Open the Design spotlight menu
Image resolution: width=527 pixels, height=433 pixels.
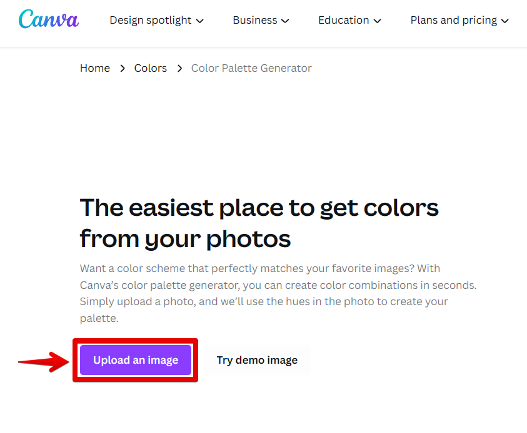pyautogui.click(x=151, y=20)
